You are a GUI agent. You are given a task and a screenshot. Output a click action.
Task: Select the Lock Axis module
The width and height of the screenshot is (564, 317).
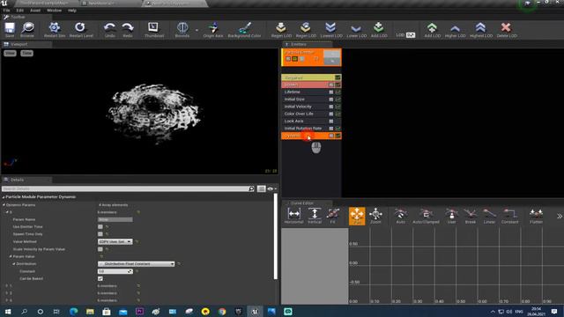coord(311,122)
